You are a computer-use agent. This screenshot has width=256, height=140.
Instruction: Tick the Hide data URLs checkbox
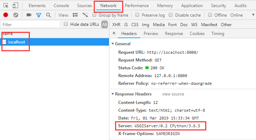(x=66, y=24)
